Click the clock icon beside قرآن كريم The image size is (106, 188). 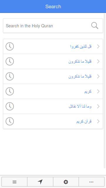click(10, 121)
